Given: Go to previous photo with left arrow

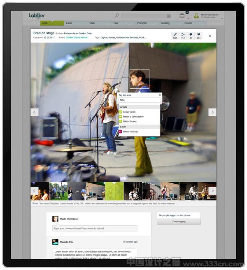Looking at the screenshot, I should pyautogui.click(x=35, y=112).
